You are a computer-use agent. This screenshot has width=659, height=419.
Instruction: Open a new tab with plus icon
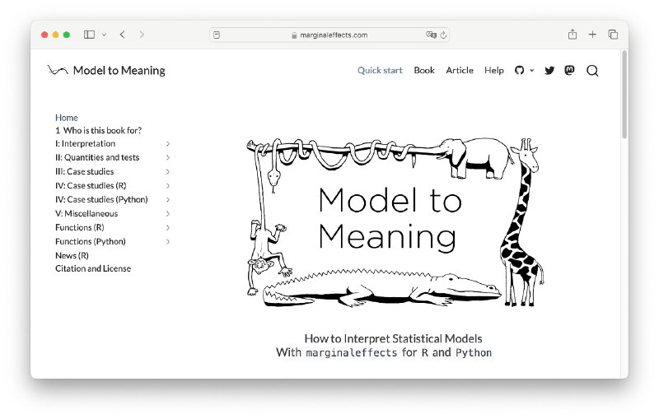592,35
